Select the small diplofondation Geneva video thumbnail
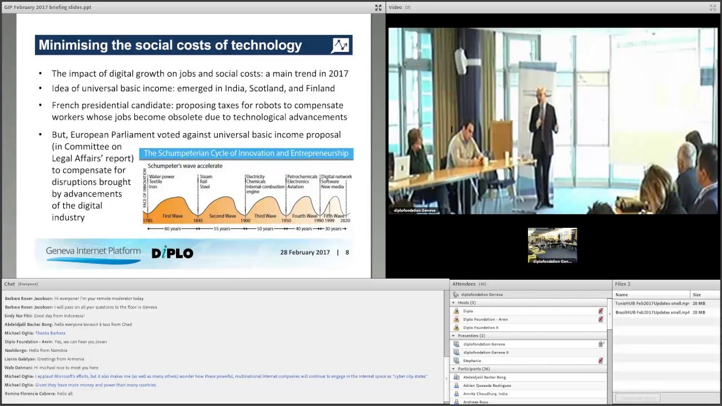The width and height of the screenshot is (722, 406). pyautogui.click(x=552, y=246)
